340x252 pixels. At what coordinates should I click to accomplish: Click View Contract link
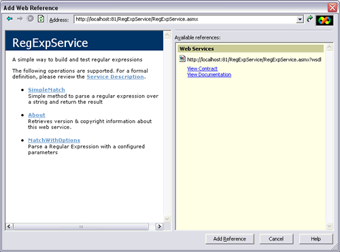pos(203,69)
